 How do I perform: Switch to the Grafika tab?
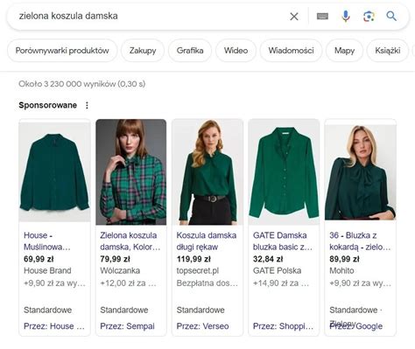click(x=190, y=51)
